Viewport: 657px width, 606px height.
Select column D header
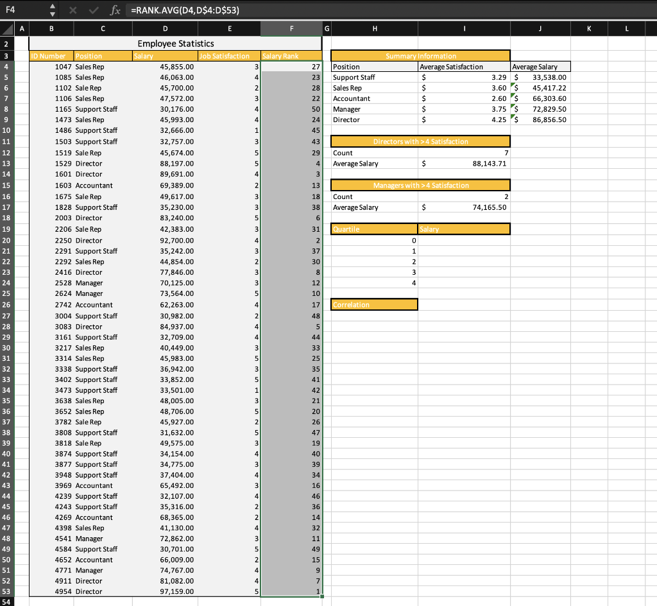click(x=165, y=29)
